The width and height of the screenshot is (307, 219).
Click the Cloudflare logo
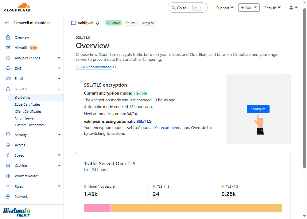click(x=17, y=7)
